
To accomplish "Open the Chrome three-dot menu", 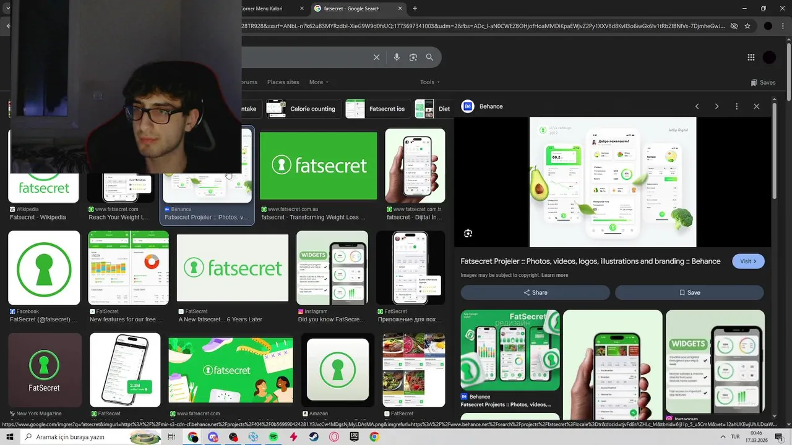I will pyautogui.click(x=784, y=26).
